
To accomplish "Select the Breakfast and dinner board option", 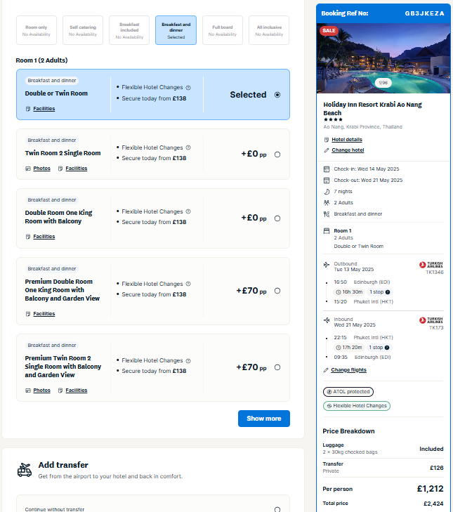I will tap(176, 30).
